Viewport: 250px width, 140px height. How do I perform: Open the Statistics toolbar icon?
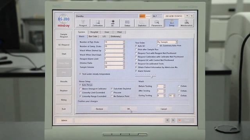coord(142,23)
